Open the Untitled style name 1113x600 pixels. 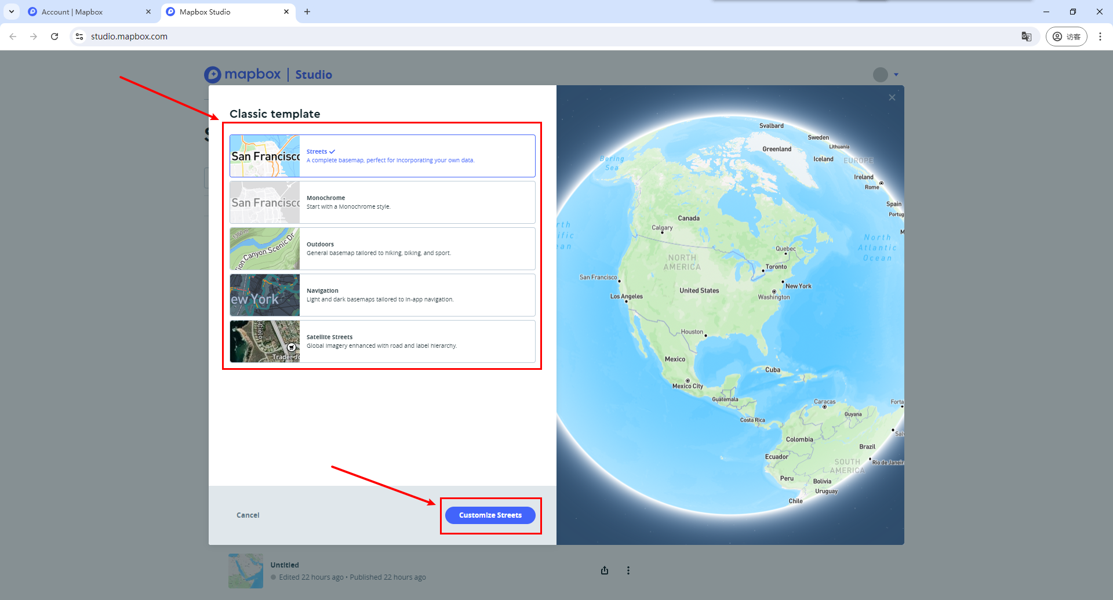tap(285, 565)
